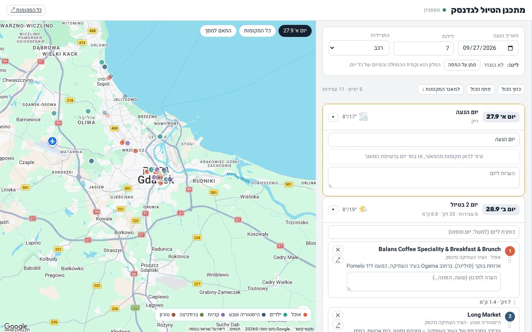532x332 pixels.
Task: Jump to למאגר המקומות places pool
Action: 441,89
